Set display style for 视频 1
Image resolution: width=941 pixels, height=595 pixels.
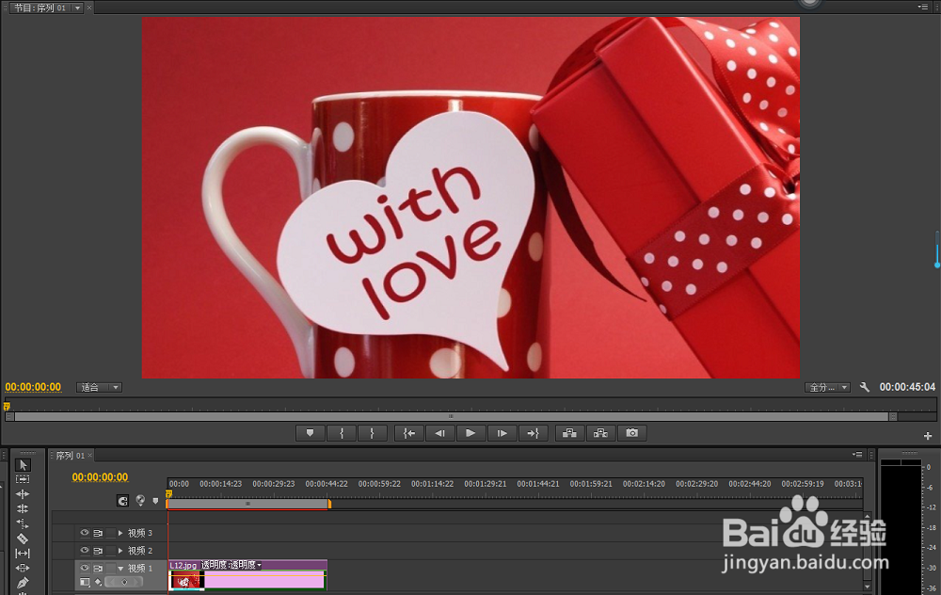85,582
